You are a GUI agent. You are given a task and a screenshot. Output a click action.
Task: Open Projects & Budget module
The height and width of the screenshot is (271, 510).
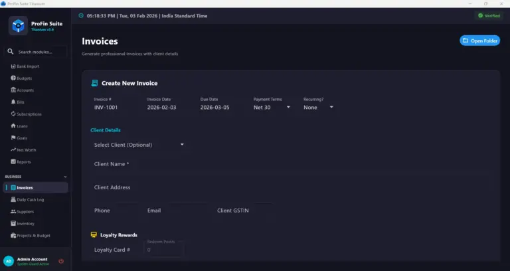pos(36,236)
